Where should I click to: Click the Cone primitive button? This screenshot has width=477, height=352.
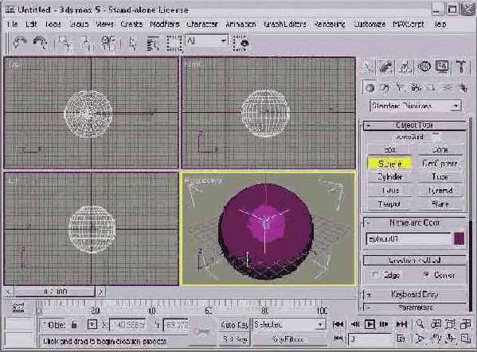pos(440,150)
